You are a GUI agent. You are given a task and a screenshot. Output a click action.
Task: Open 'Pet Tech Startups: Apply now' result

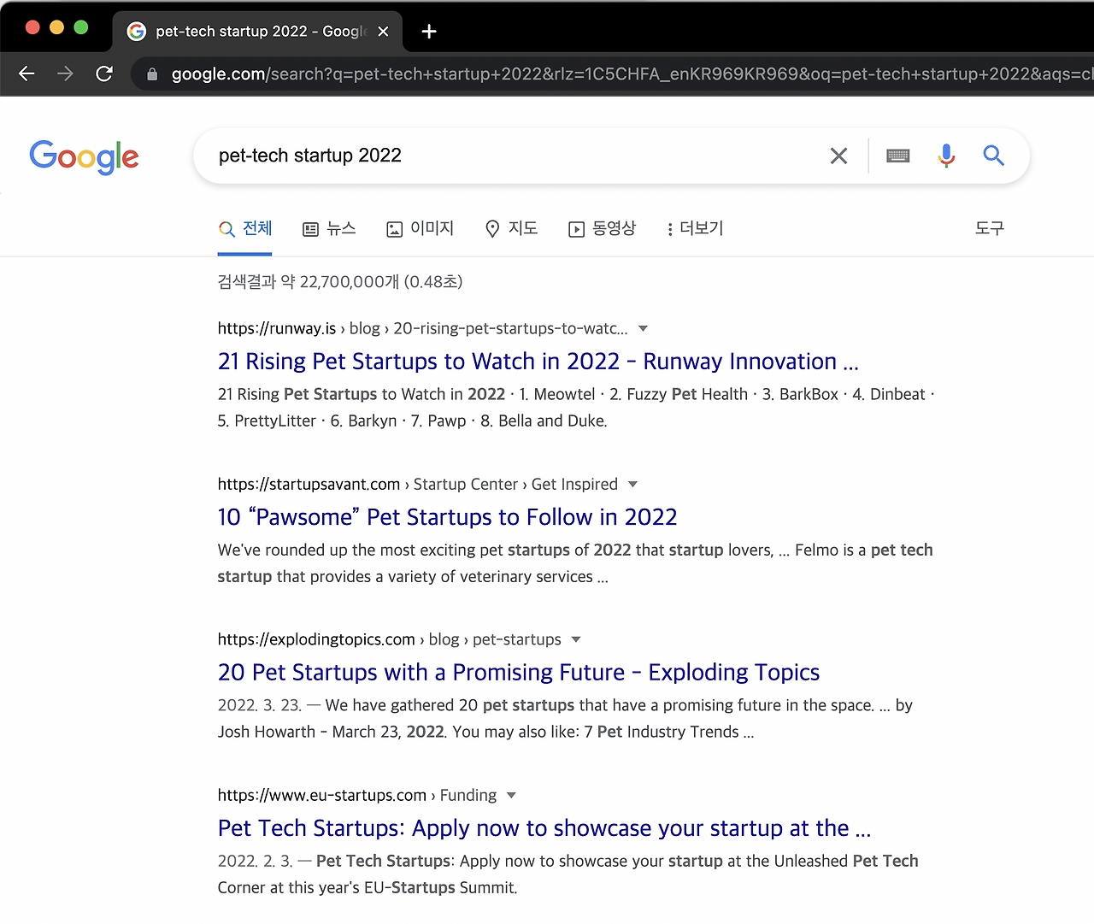(544, 828)
